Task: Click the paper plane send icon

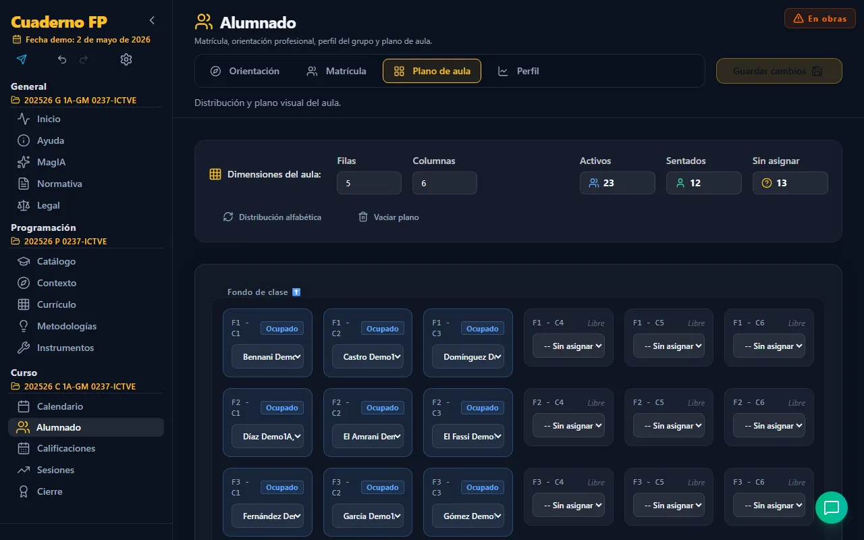Action: [22, 59]
